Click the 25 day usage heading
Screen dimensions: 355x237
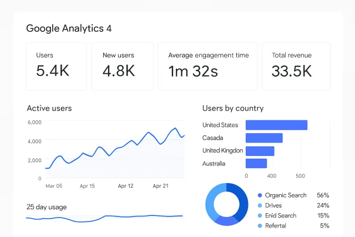pyautogui.click(x=47, y=207)
